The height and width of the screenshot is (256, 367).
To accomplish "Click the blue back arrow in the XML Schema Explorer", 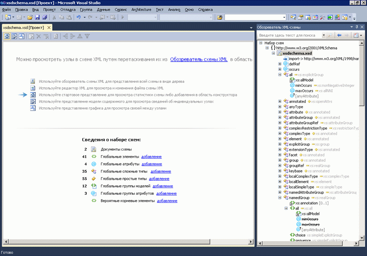I will click(339, 35).
